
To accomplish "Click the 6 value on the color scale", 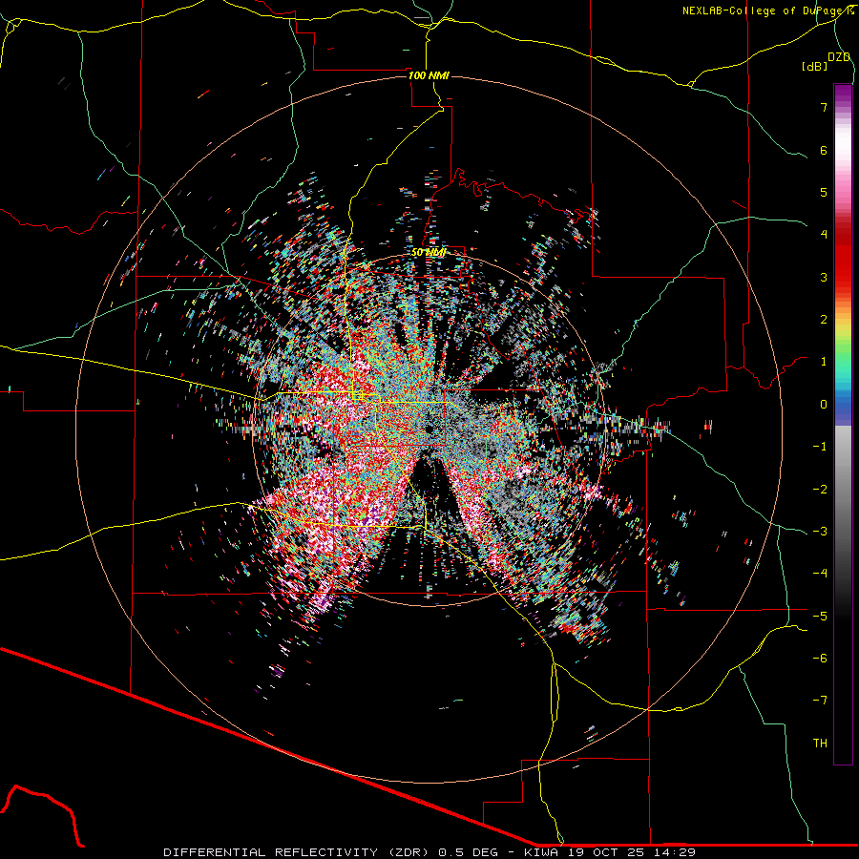I will 824,150.
